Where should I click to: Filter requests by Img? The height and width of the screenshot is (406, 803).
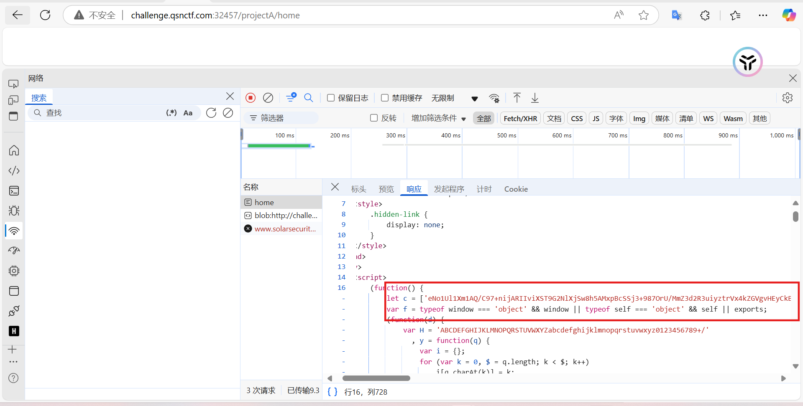tap(639, 118)
